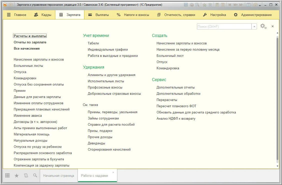Click the Поиск (Ctrl+F) search field
The image size is (282, 185).
click(x=224, y=26)
